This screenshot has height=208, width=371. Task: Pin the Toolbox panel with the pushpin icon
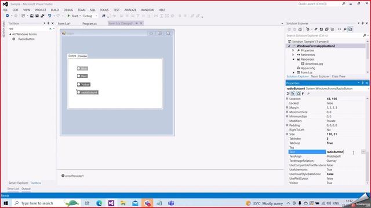[49, 23]
